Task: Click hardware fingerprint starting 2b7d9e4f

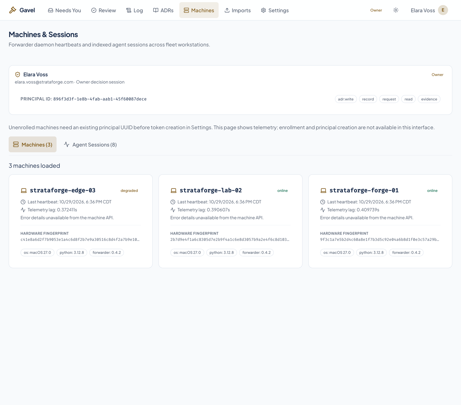Action: 230,240
